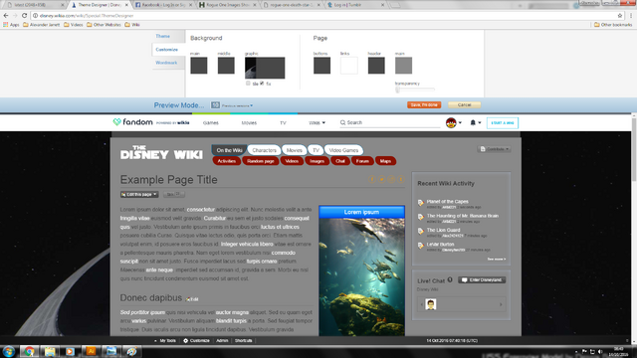The height and width of the screenshot is (358, 637).
Task: Go back with browser back arrow
Action: (6, 16)
